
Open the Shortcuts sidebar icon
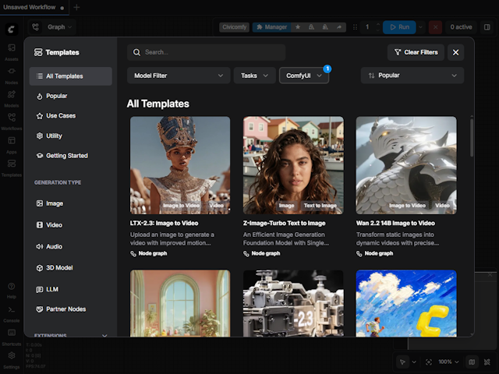coord(12,337)
